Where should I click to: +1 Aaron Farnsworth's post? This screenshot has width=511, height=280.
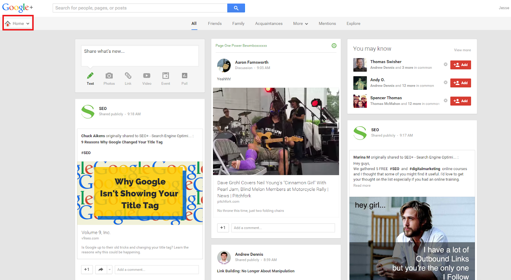(223, 228)
